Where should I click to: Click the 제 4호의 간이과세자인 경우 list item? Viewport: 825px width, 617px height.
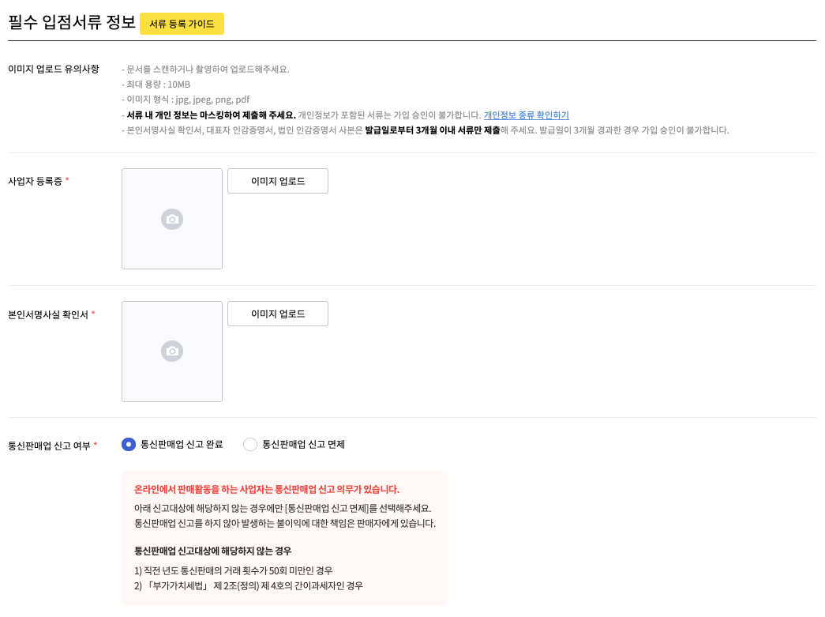pyautogui.click(x=249, y=585)
